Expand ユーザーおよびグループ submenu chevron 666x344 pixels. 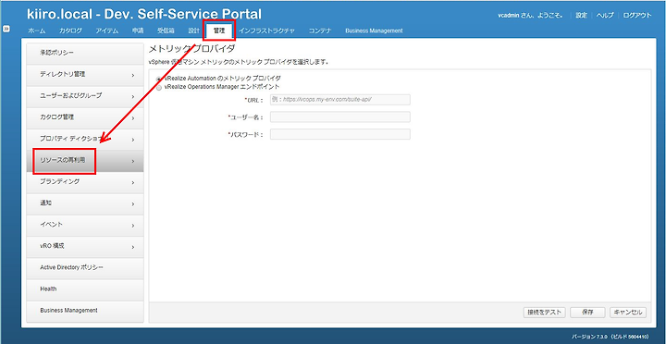(133, 97)
